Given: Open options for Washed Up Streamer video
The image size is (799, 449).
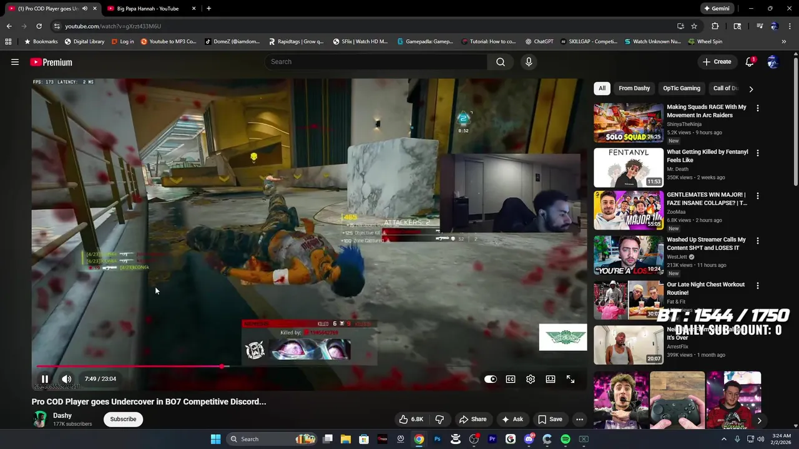Looking at the screenshot, I should click(758, 241).
